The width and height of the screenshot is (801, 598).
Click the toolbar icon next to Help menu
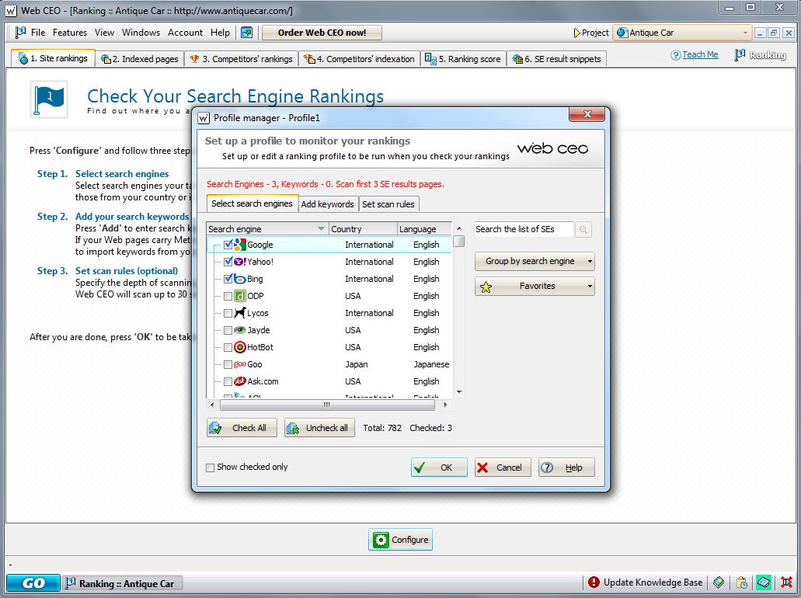click(247, 33)
